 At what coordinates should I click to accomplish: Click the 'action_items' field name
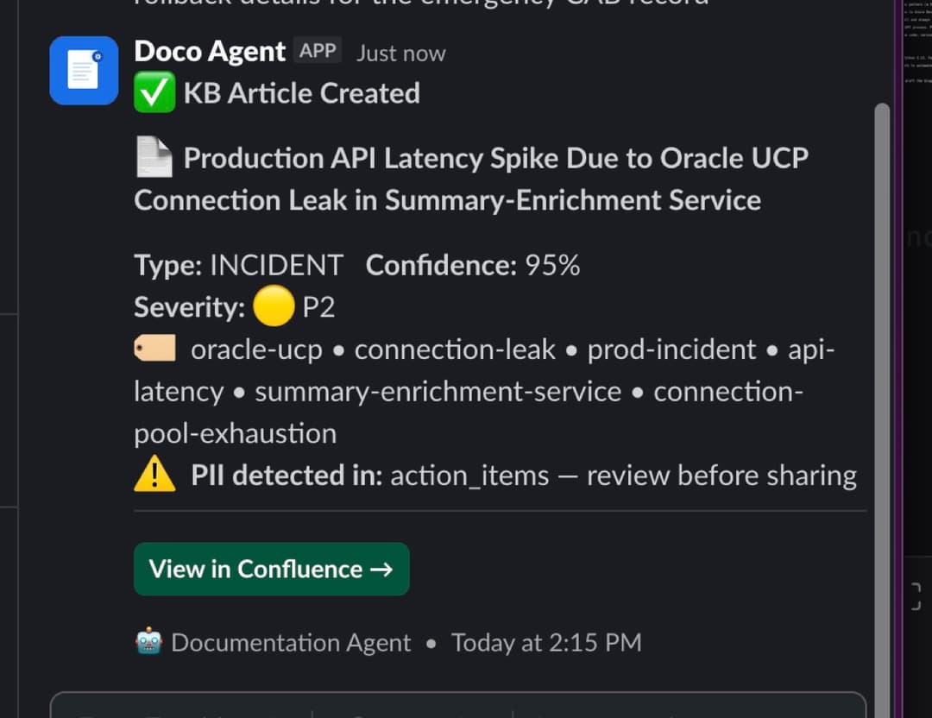[x=469, y=476]
